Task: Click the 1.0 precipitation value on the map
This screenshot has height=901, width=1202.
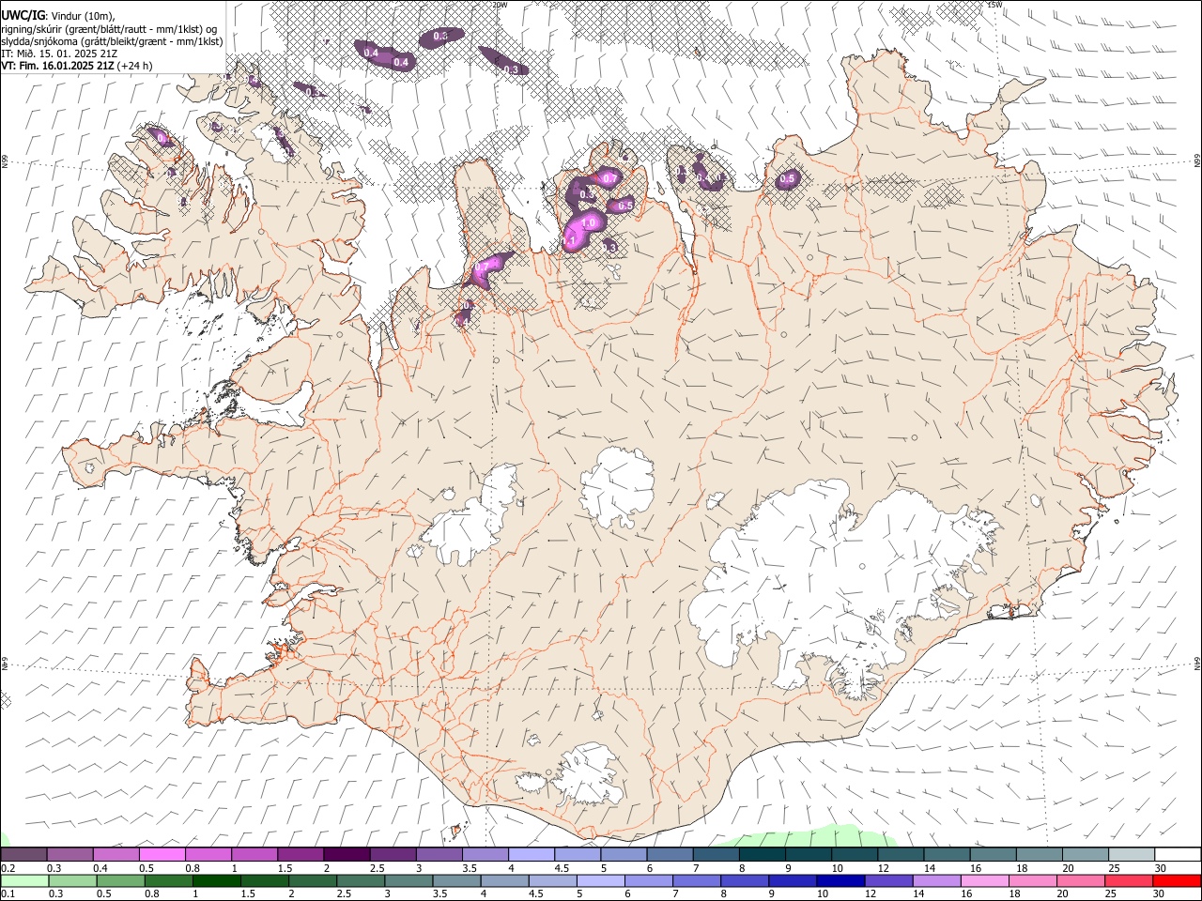Action: click(590, 222)
